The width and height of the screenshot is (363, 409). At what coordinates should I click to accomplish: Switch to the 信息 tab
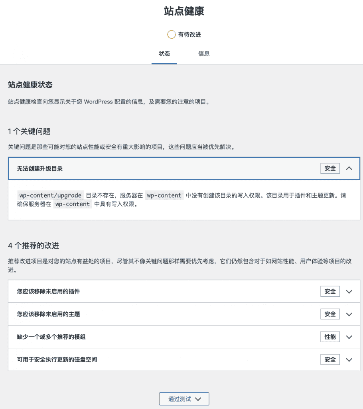203,54
